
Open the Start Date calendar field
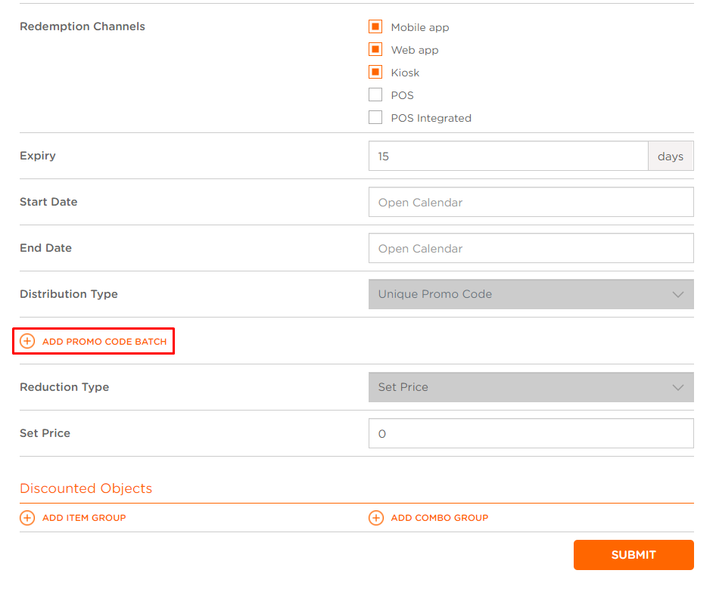click(531, 202)
